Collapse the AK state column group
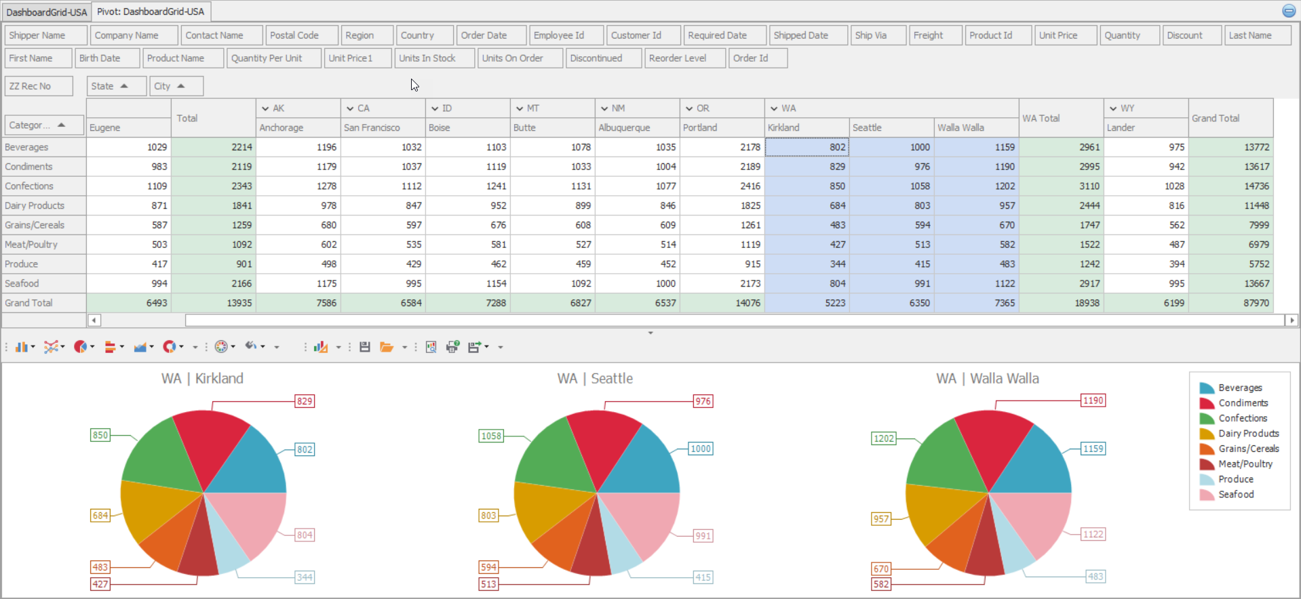Screen dimensions: 1301x599 (265, 108)
